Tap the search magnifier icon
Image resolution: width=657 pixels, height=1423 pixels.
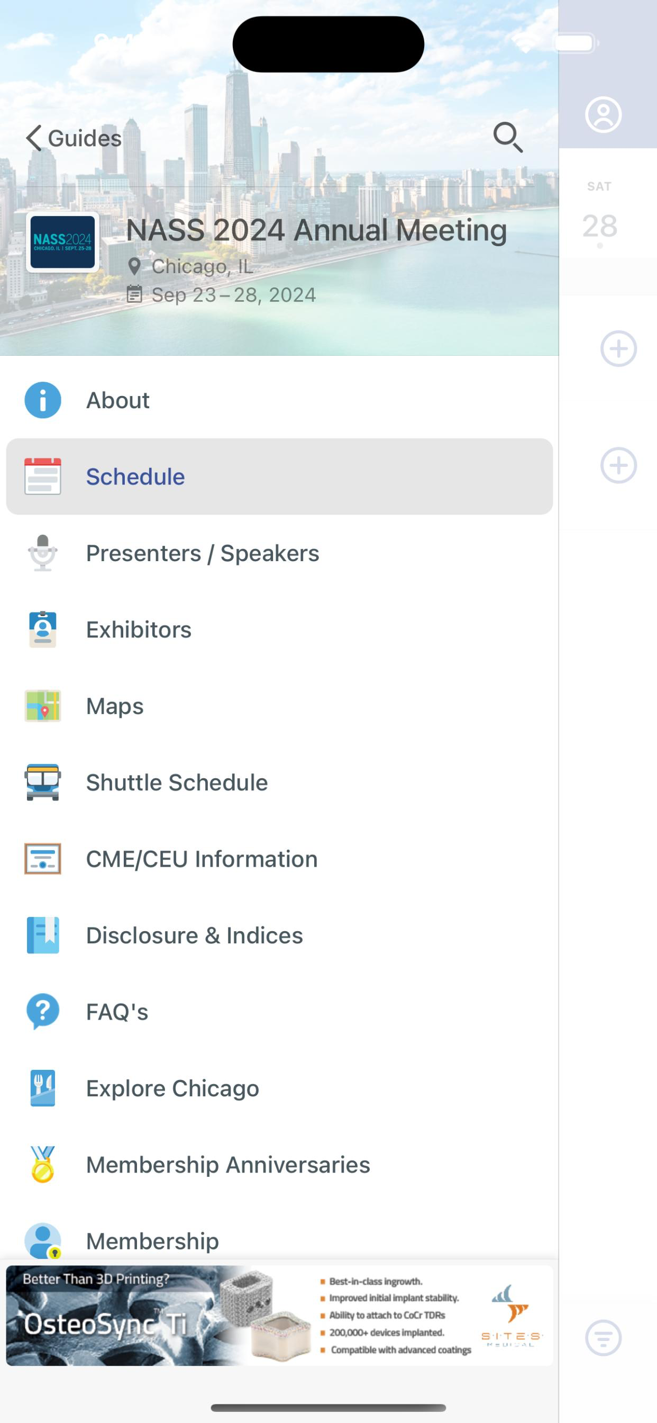(x=508, y=137)
